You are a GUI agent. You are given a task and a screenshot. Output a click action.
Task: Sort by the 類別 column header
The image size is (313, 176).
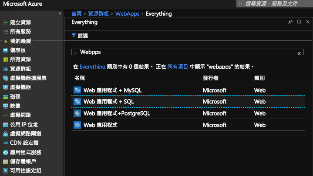[x=259, y=78]
